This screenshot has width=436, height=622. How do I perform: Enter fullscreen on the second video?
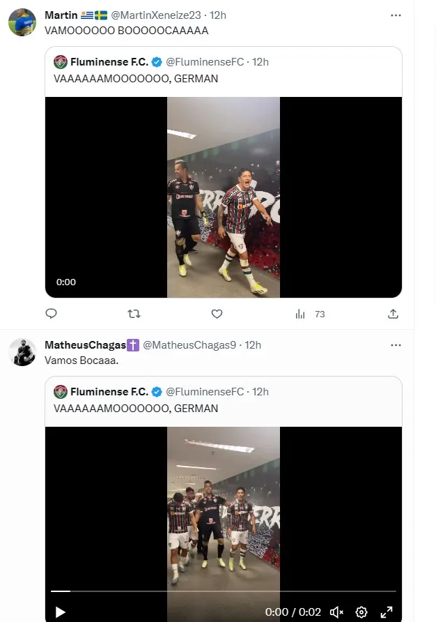(387, 612)
